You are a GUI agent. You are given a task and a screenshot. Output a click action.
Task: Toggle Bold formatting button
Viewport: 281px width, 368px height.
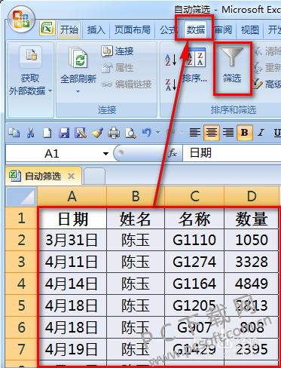coord(245,133)
